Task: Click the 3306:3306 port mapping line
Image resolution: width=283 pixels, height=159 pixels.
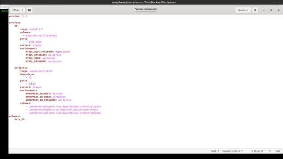Action: coord(34,42)
